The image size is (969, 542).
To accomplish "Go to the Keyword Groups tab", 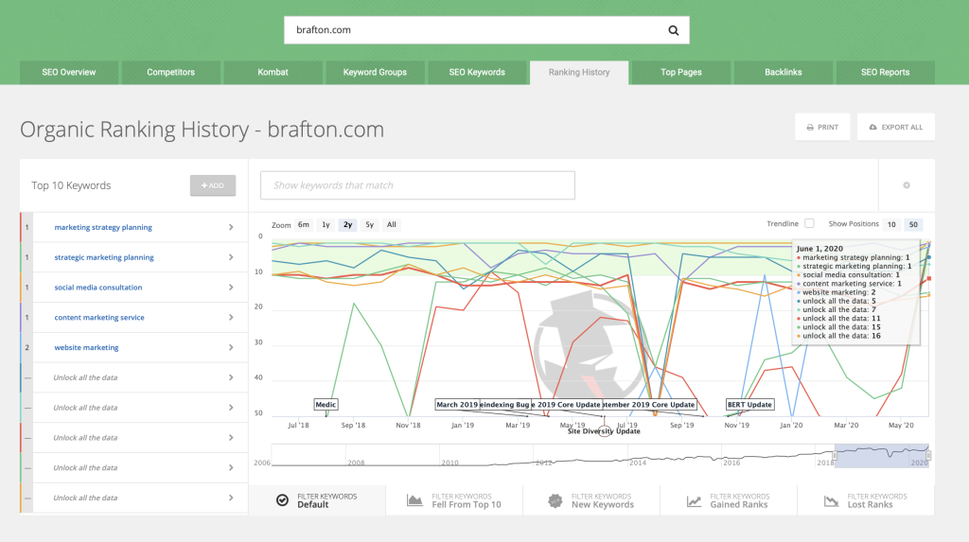I will pyautogui.click(x=375, y=72).
